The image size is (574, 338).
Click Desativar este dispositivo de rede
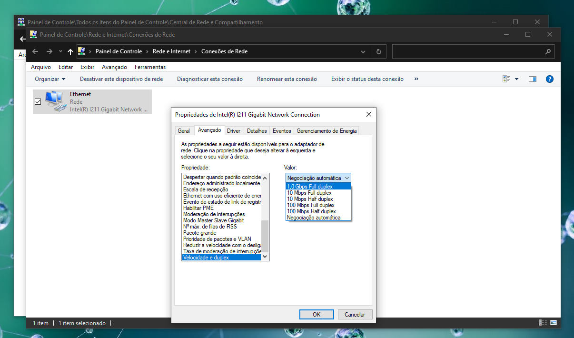121,79
